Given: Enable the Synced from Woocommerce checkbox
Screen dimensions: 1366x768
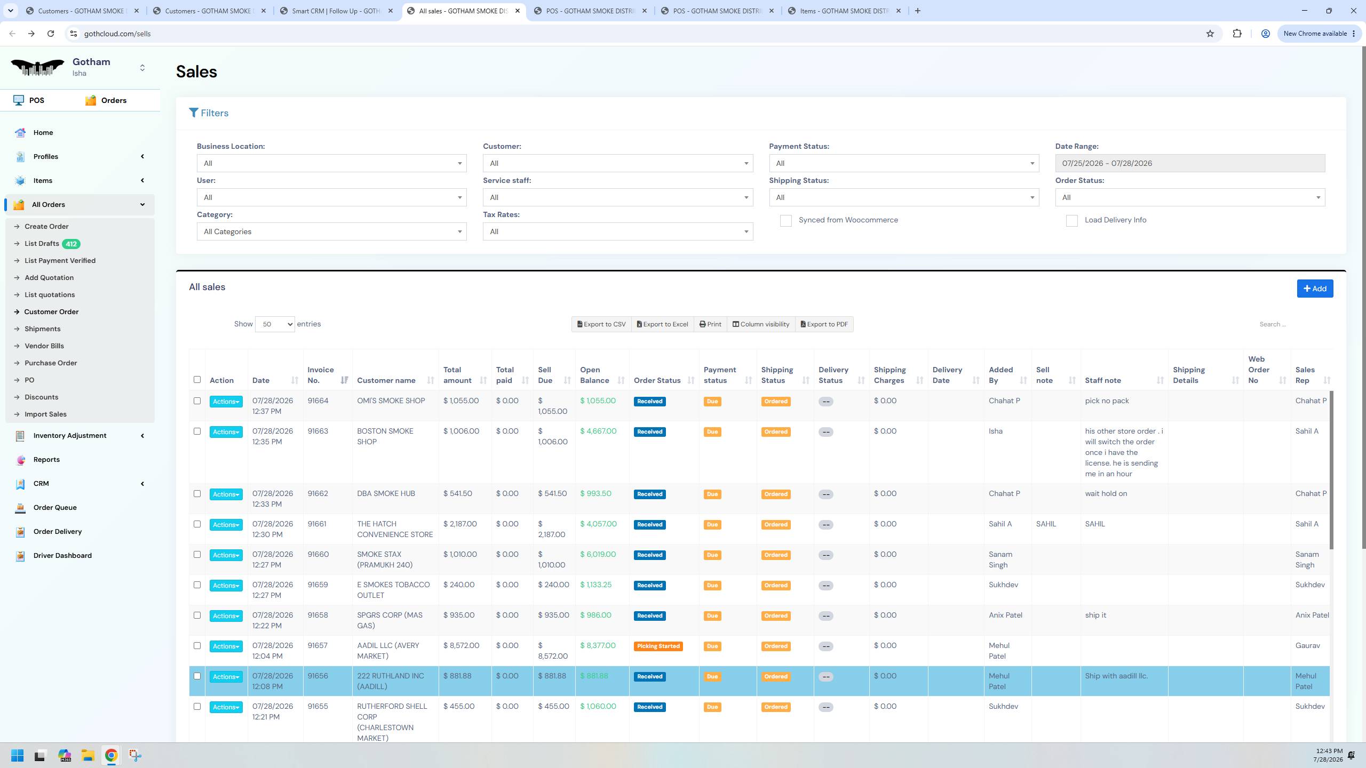Looking at the screenshot, I should [x=785, y=221].
